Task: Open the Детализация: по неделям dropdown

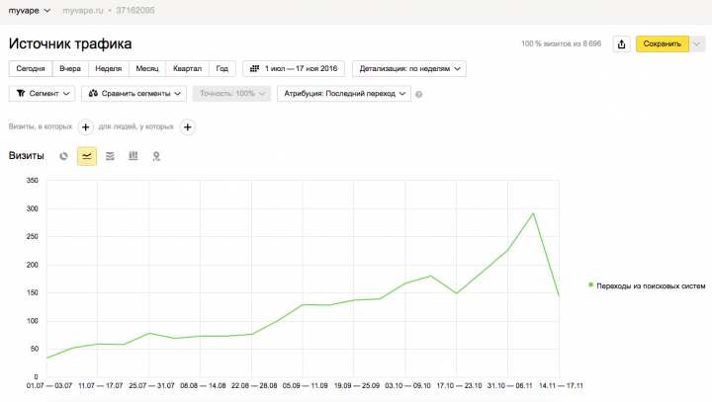Action: 409,68
